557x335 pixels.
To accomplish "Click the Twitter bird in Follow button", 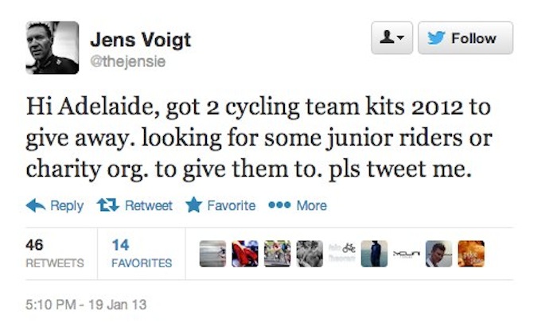I will coord(436,38).
